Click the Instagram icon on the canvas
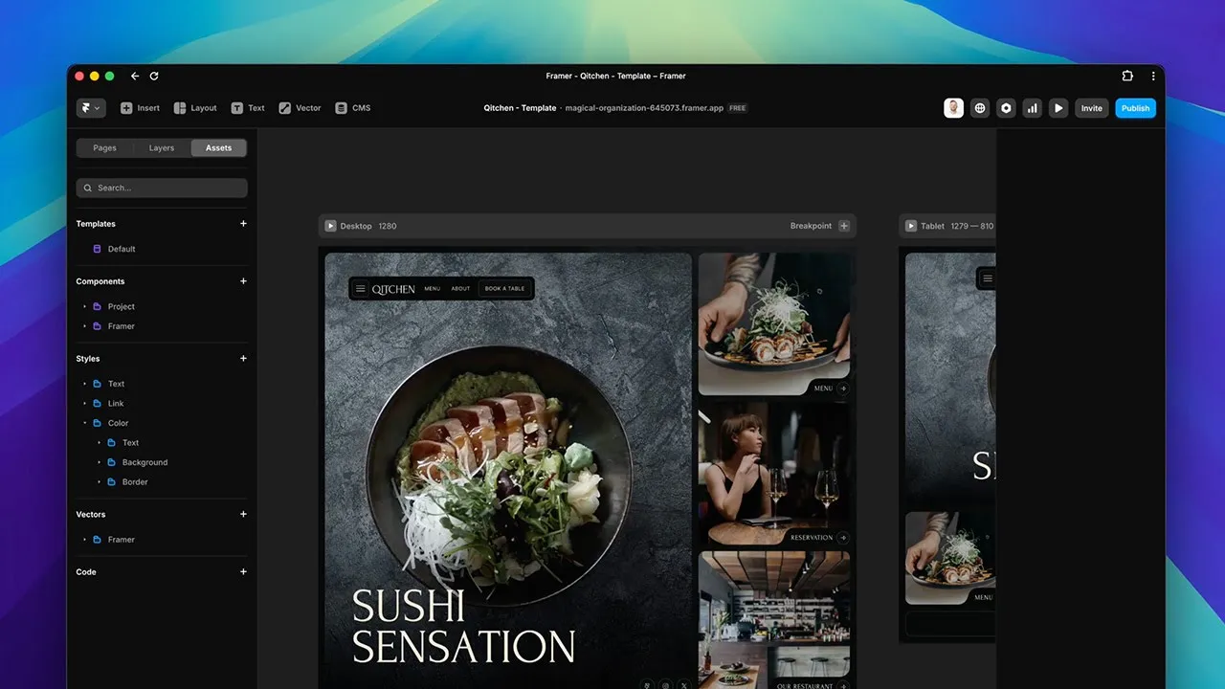1225x689 pixels. (666, 685)
